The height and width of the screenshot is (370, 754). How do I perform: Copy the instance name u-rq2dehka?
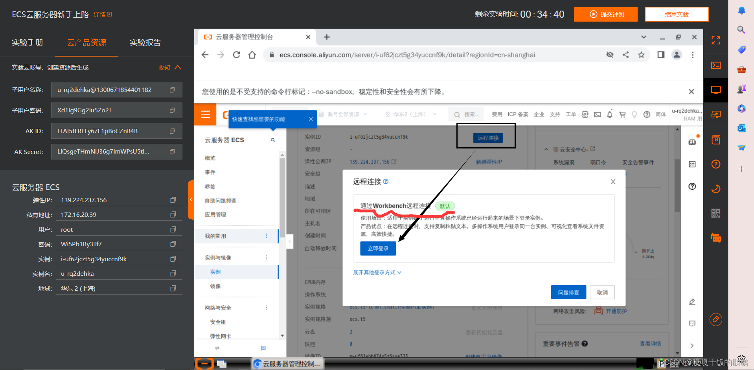173,273
